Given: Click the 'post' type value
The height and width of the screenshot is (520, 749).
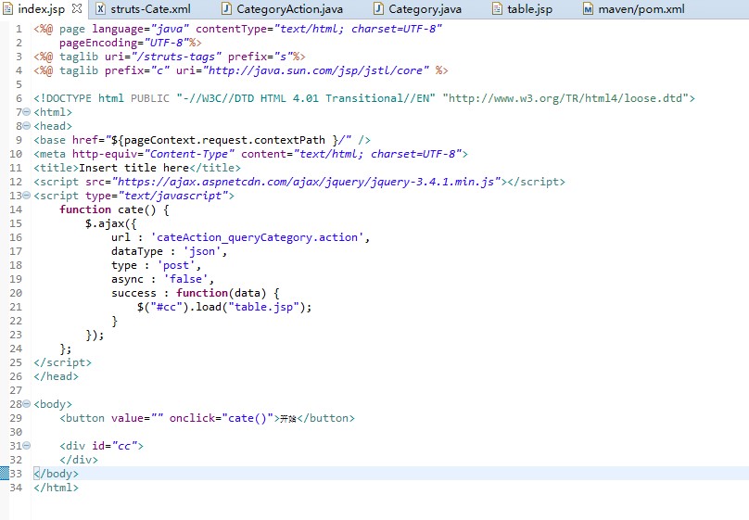Looking at the screenshot, I should coord(176,265).
